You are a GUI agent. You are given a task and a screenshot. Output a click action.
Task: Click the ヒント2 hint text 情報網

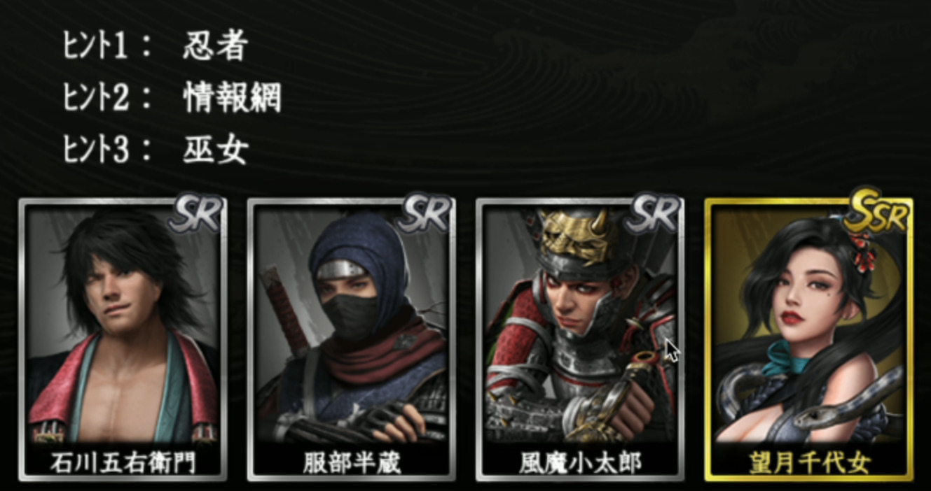232,97
